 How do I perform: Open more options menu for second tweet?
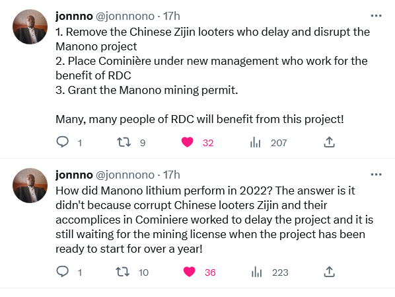coord(376,175)
